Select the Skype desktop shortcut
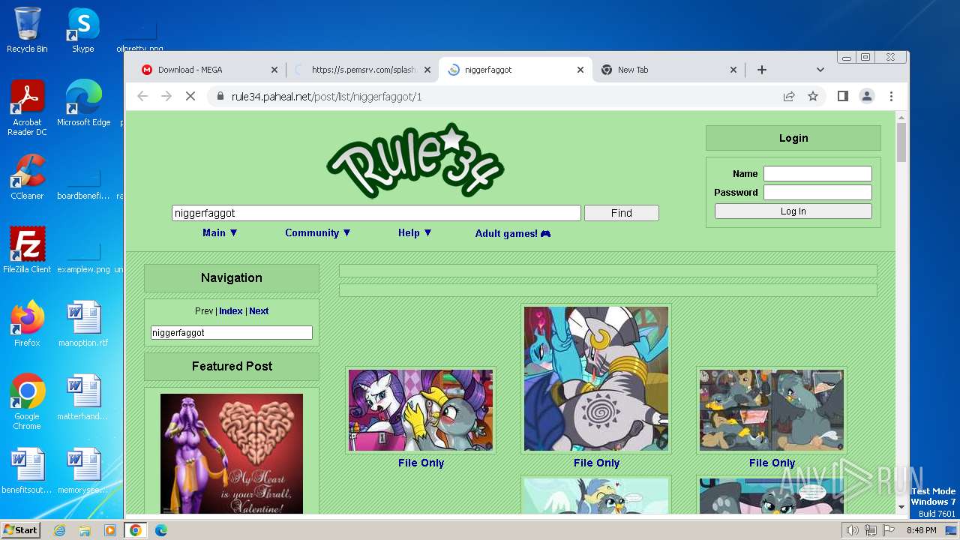960x540 pixels. (83, 30)
